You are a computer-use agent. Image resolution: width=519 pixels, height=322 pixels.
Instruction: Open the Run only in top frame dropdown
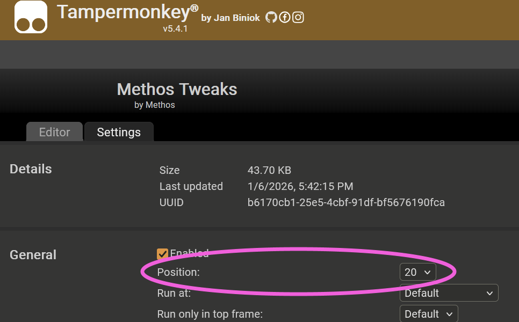428,314
